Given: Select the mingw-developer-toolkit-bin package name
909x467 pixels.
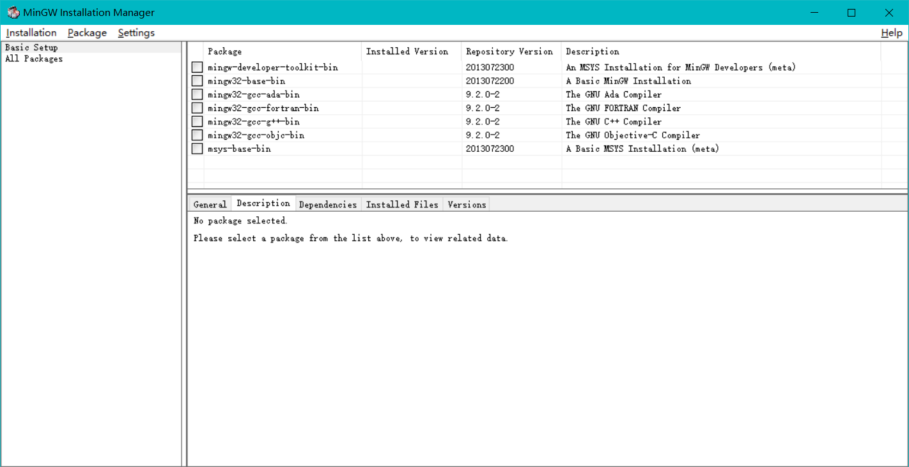Looking at the screenshot, I should (x=273, y=68).
